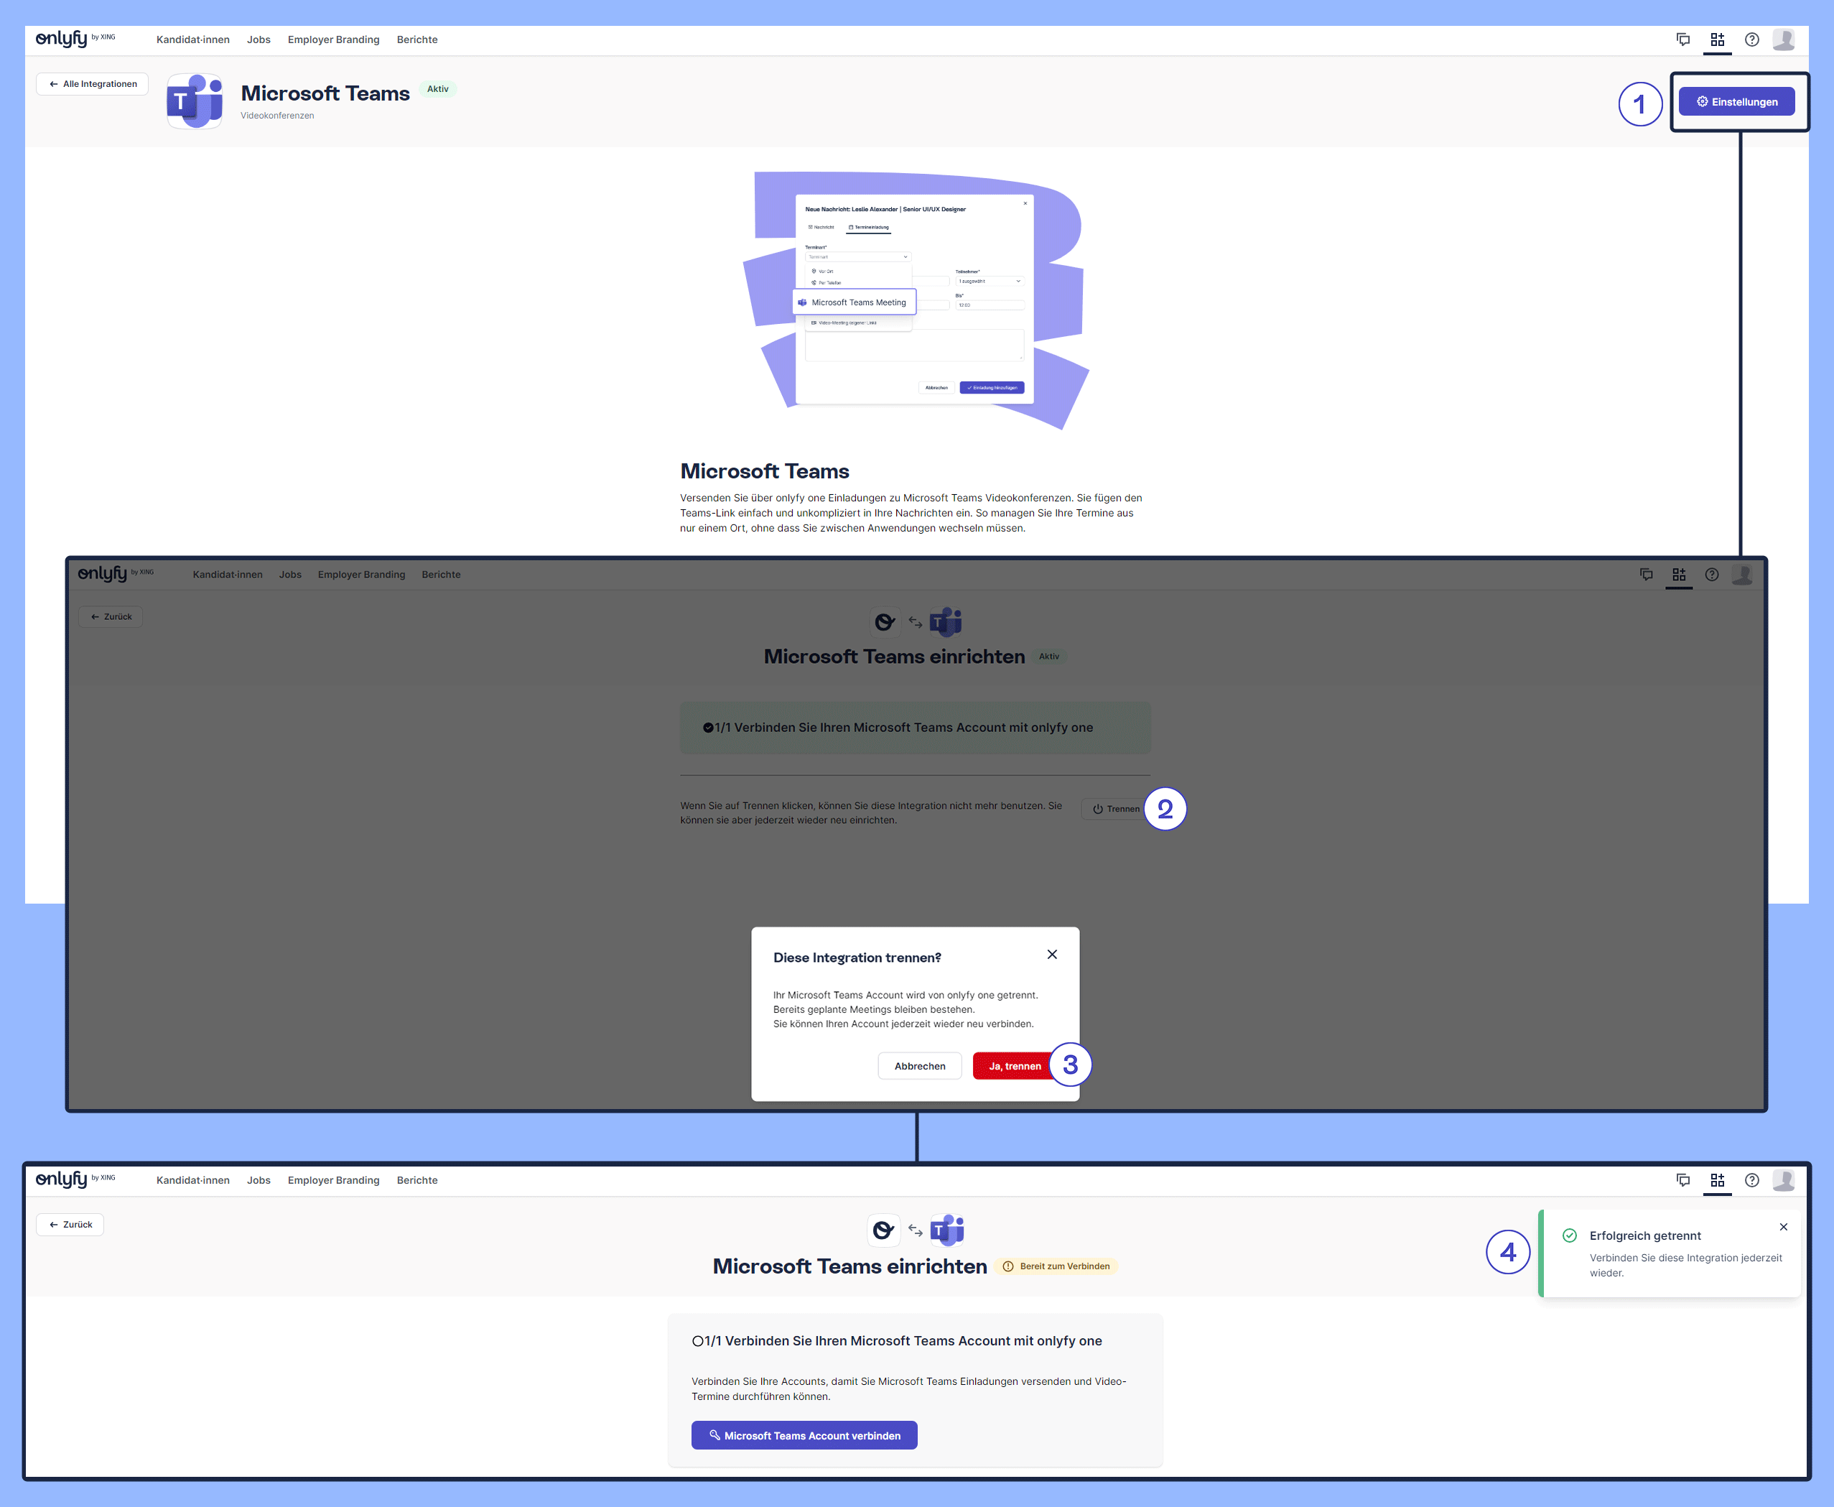Dismiss the 'Erfolgreich getrennt' notification
The image size is (1834, 1507).
1783,1227
